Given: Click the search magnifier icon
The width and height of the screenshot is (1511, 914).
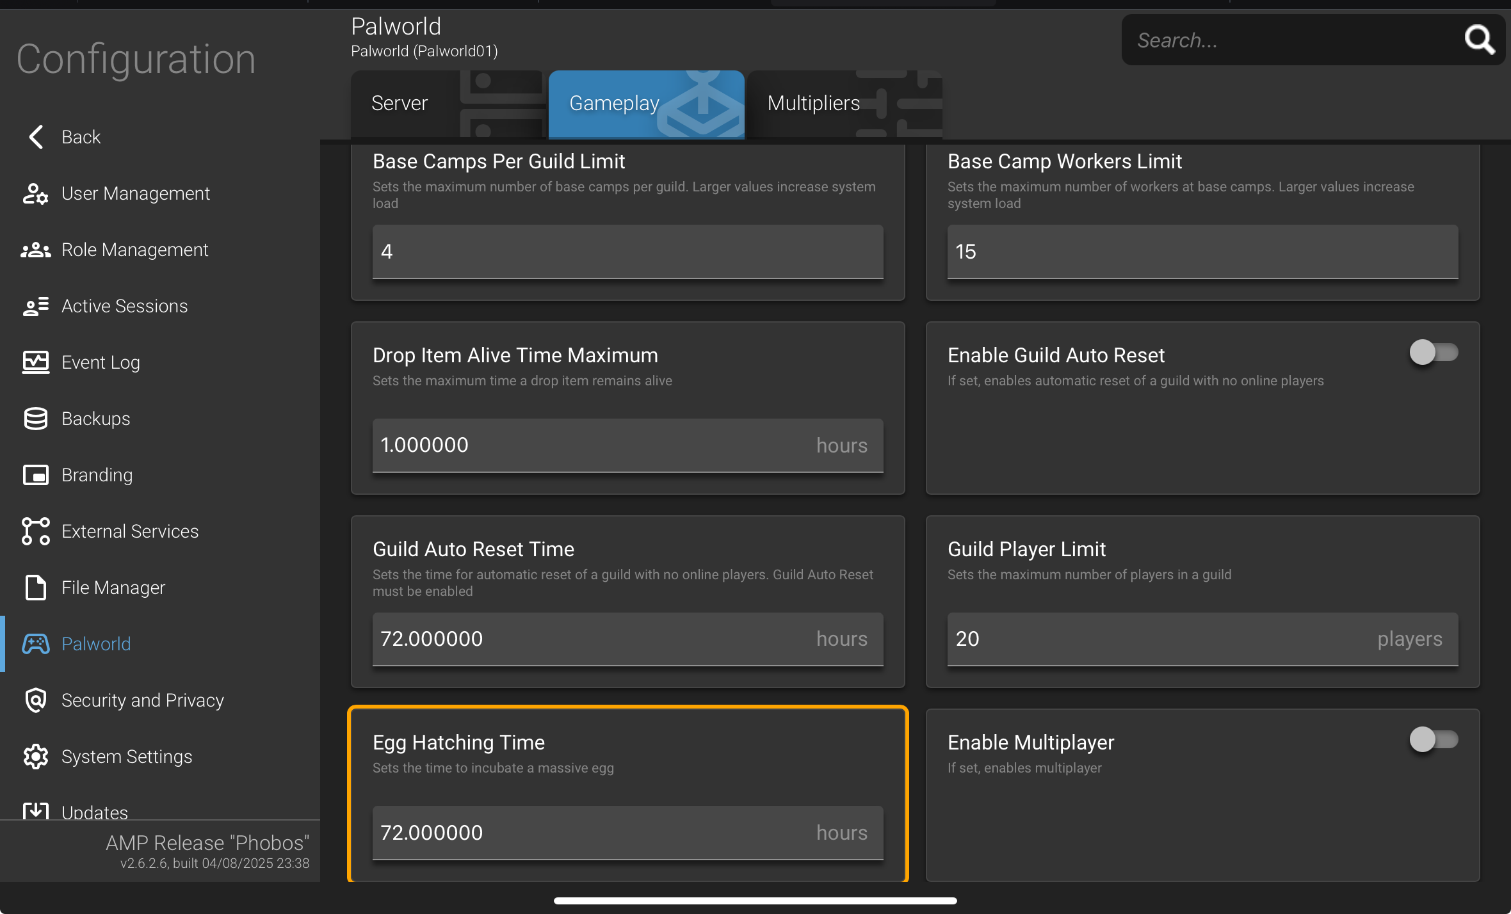Looking at the screenshot, I should point(1479,40).
